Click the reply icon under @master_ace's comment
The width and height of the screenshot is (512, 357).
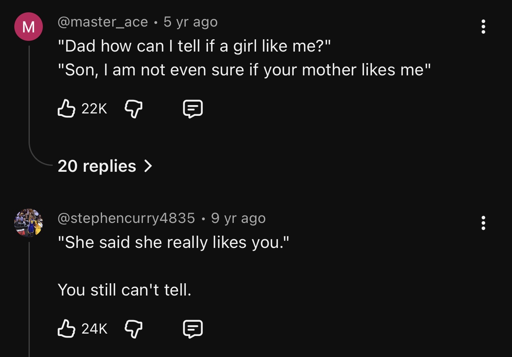click(194, 109)
